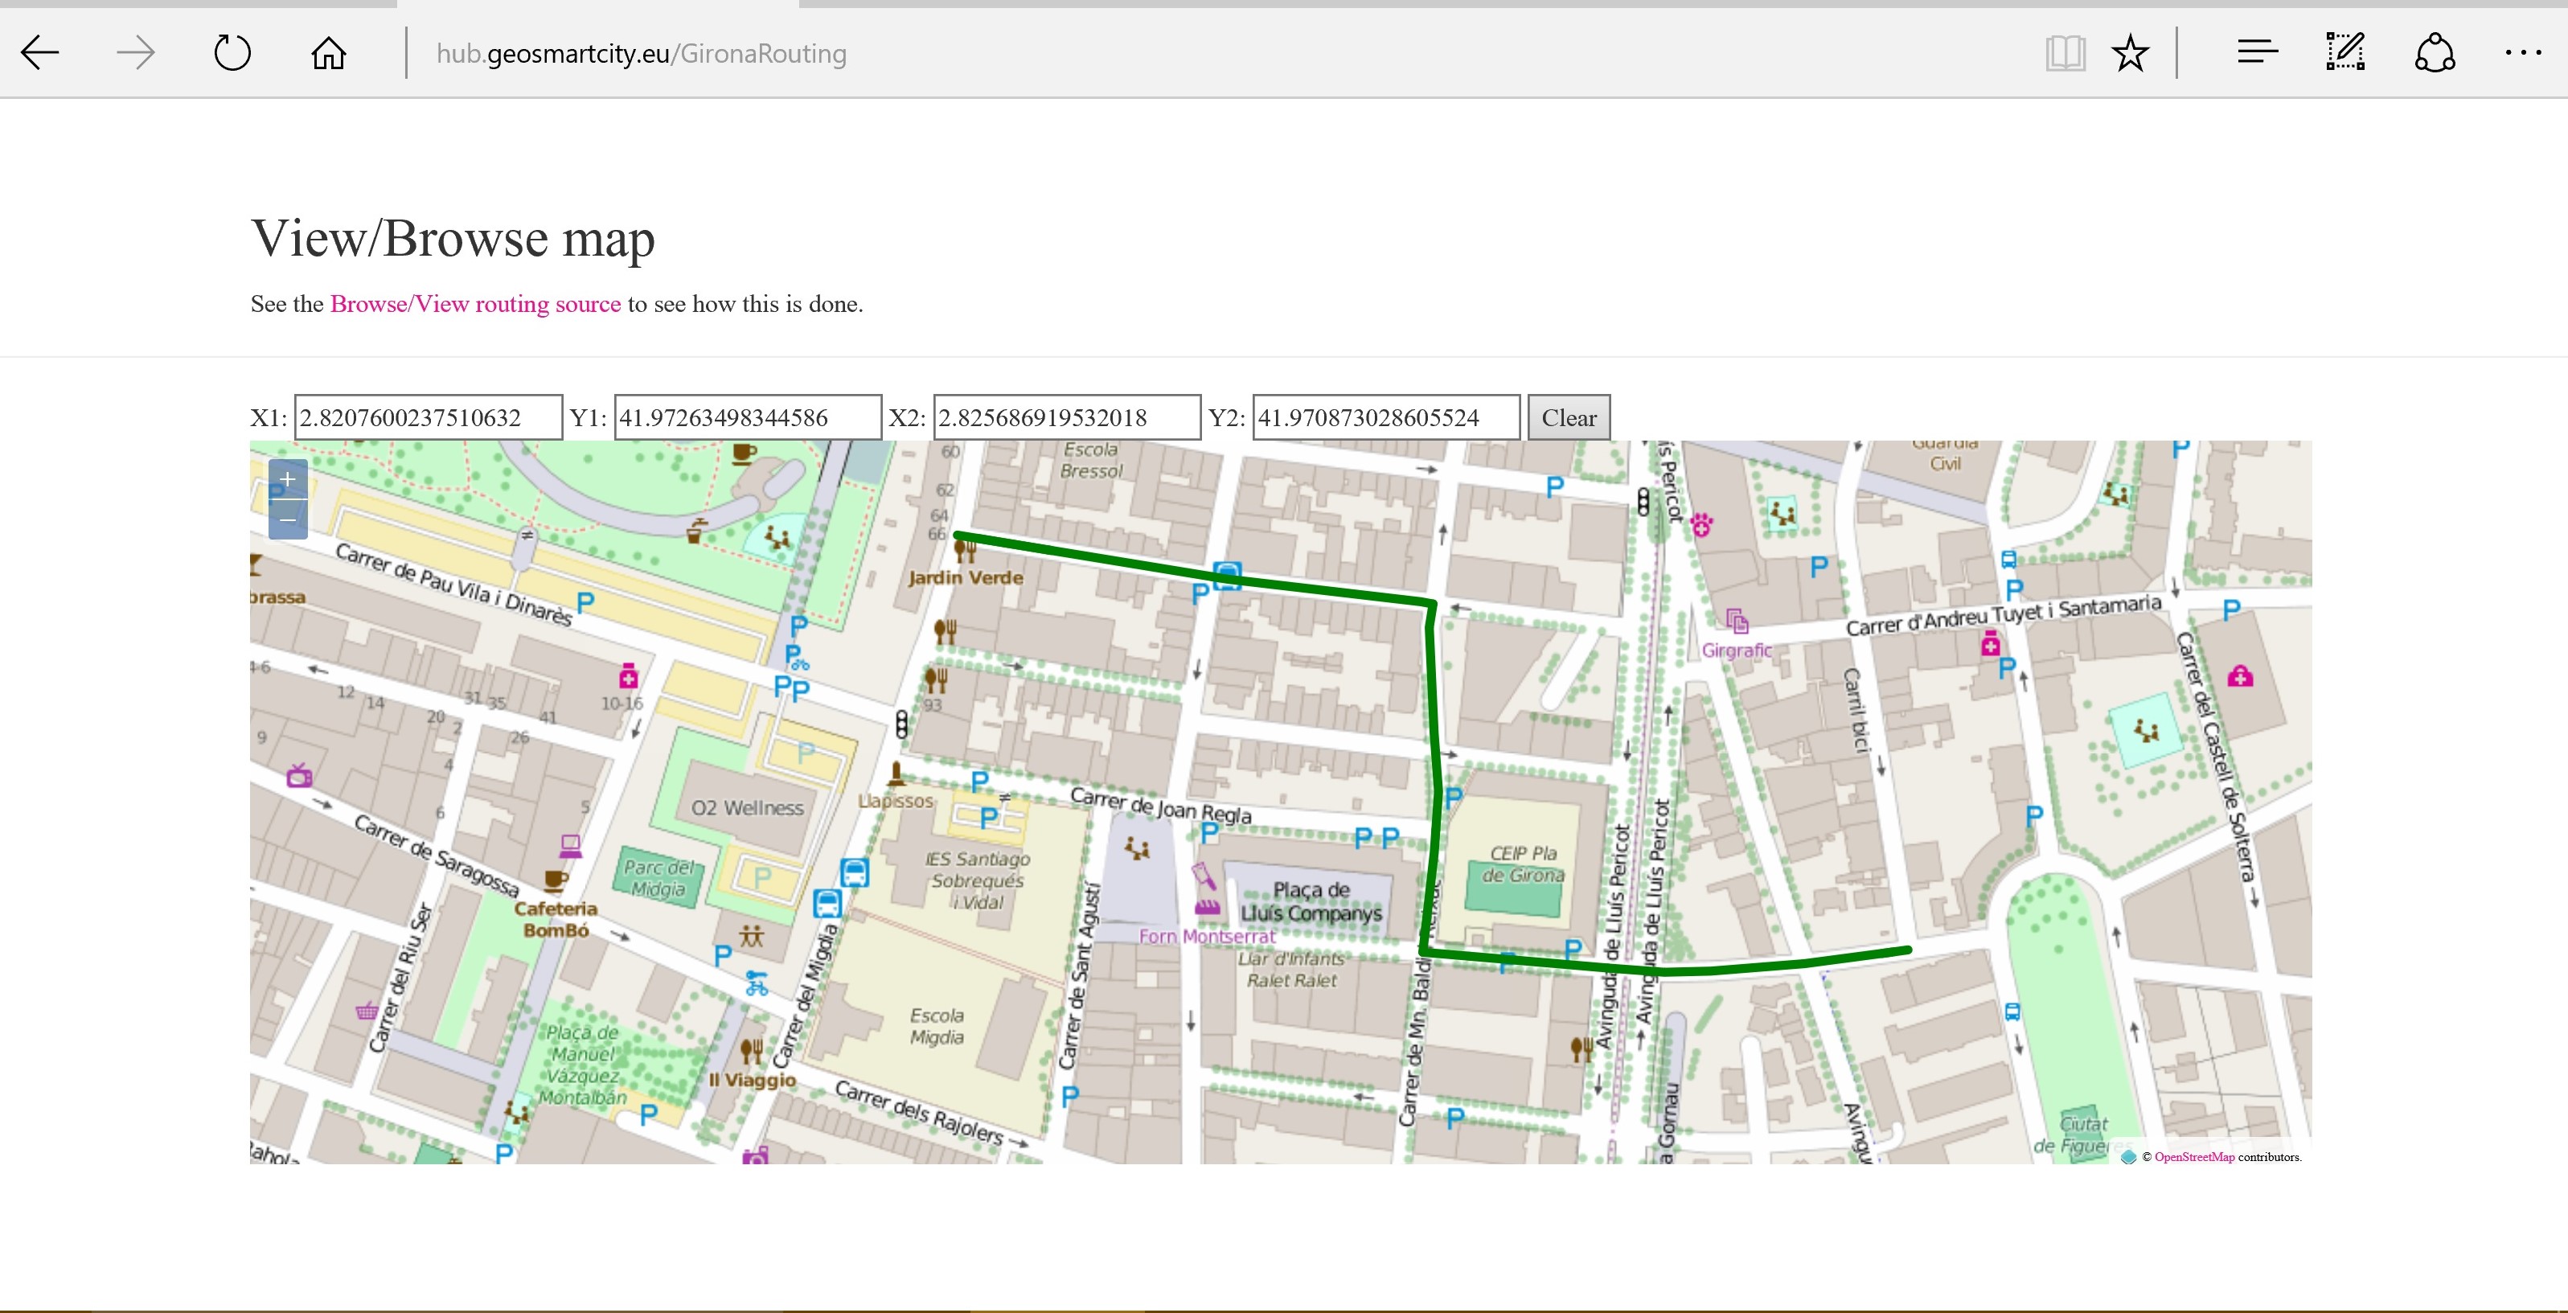Click the OpenStreetMap attribution link
Image resolution: width=2568 pixels, height=1313 pixels.
(x=2193, y=1156)
